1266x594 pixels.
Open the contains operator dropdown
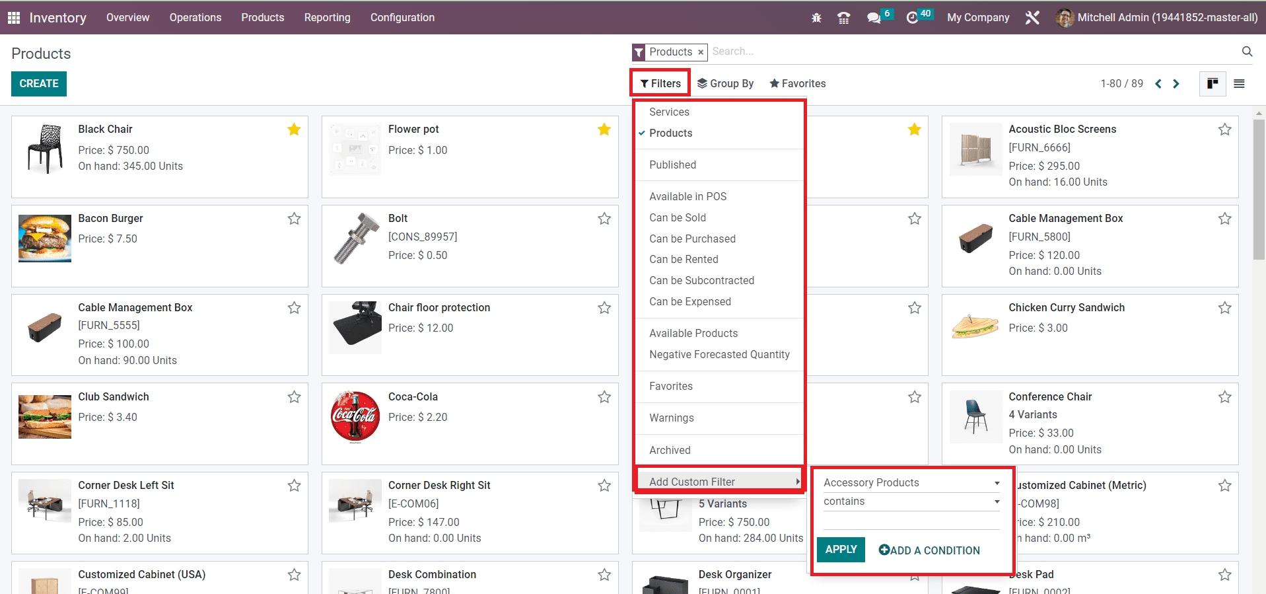tap(911, 501)
